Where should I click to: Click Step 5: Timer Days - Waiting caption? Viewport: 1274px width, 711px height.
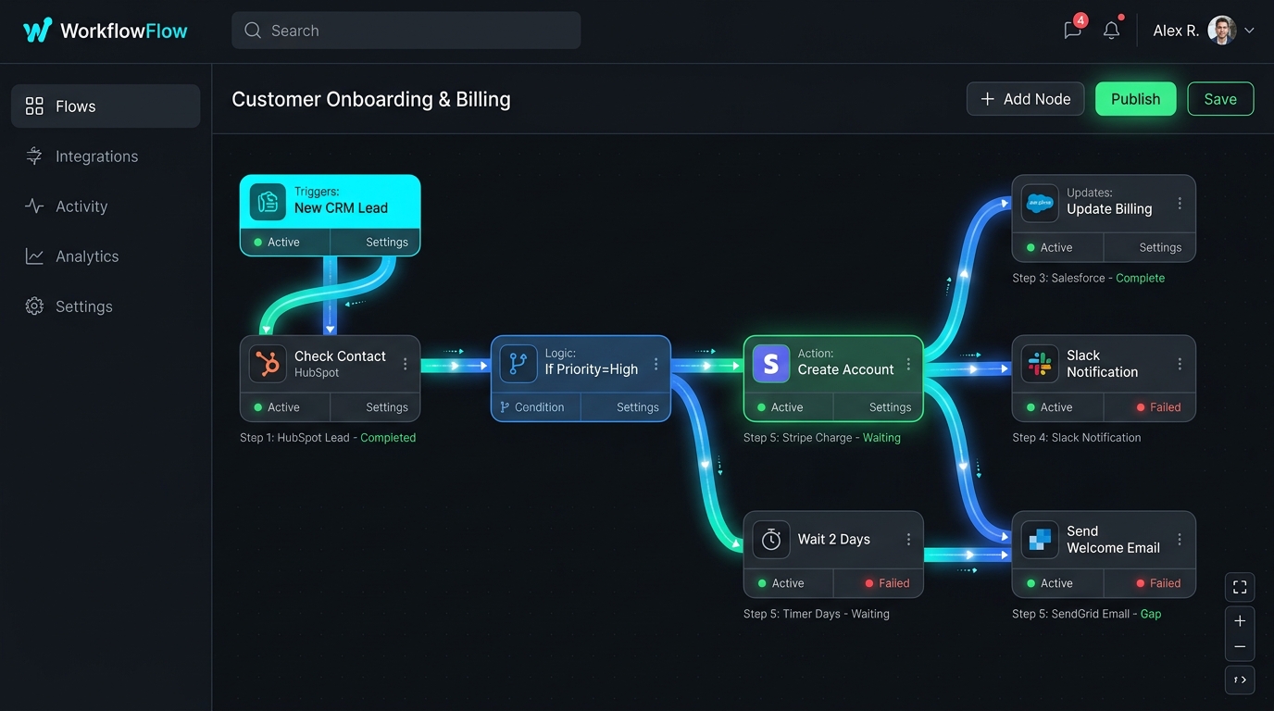pyautogui.click(x=817, y=614)
